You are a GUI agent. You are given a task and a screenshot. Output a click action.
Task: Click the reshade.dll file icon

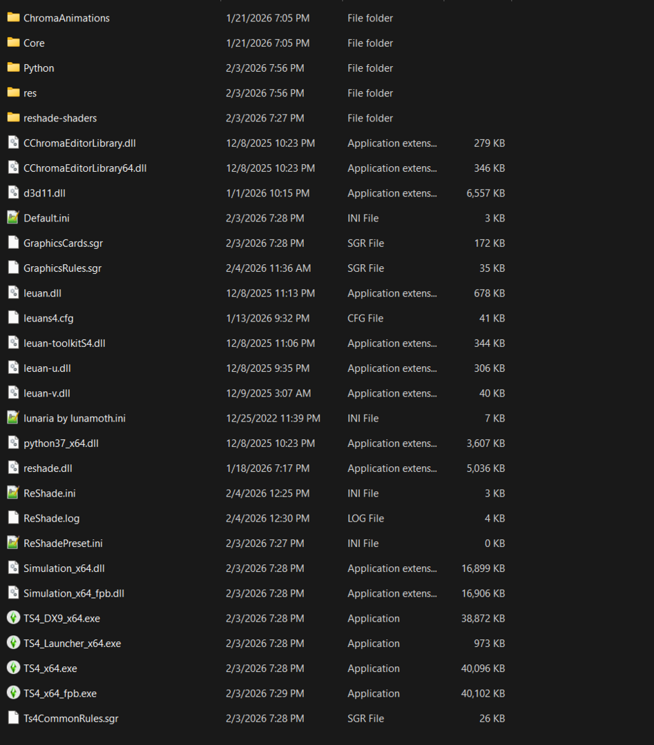click(x=13, y=468)
